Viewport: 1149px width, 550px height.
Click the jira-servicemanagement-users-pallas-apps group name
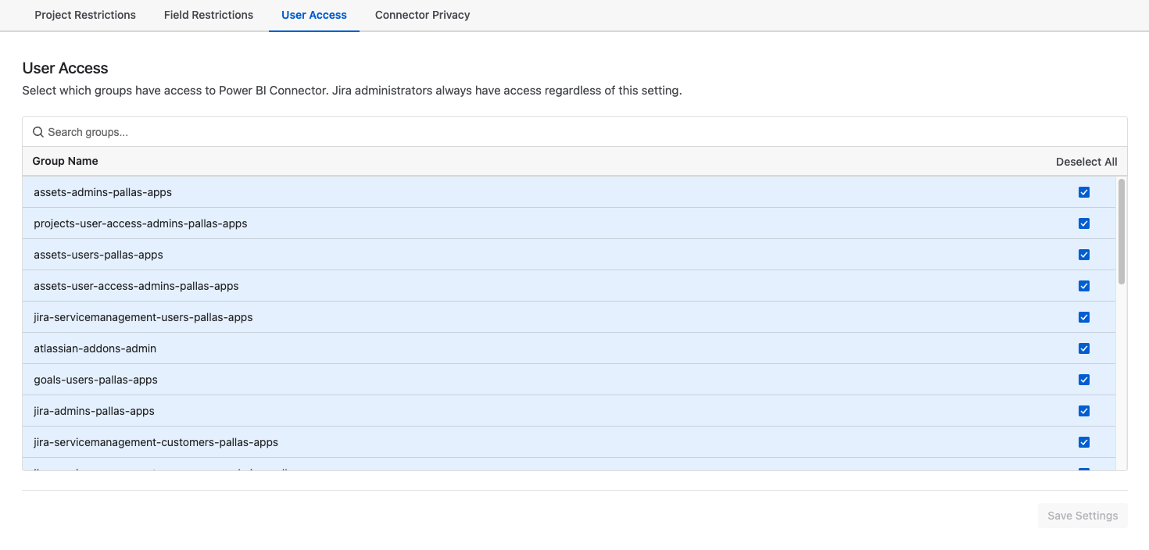(x=143, y=317)
